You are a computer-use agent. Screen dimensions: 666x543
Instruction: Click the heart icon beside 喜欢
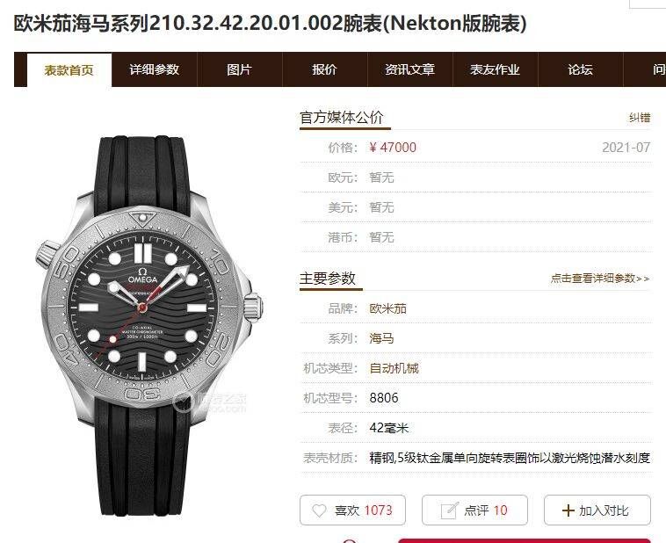click(x=319, y=510)
